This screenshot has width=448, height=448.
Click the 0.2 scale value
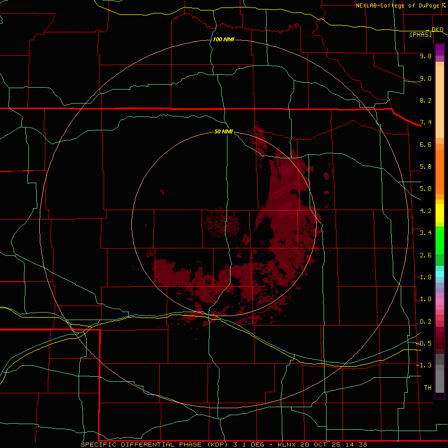coord(426,322)
